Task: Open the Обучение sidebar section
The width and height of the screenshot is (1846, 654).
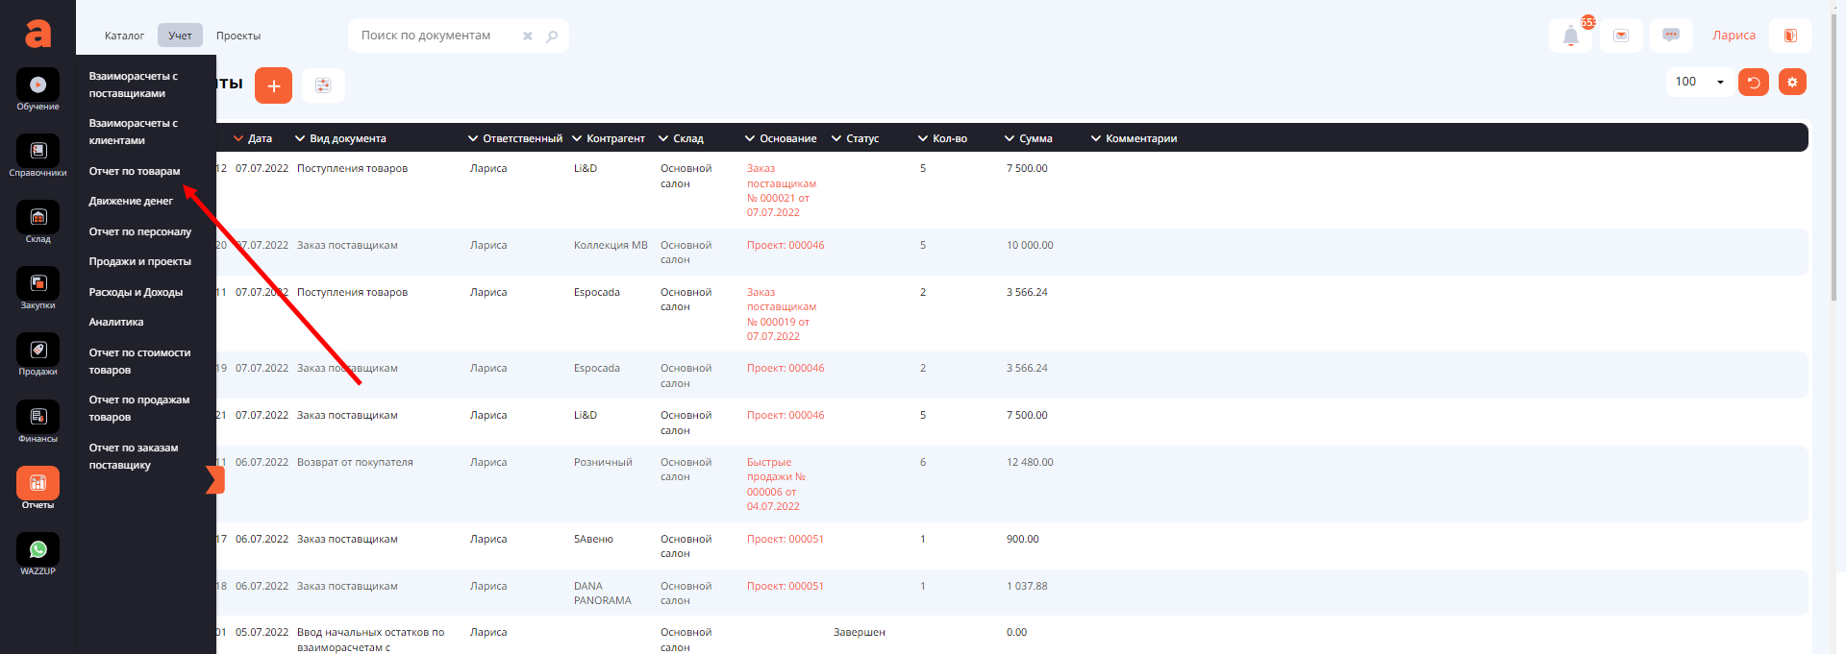Action: (x=37, y=89)
